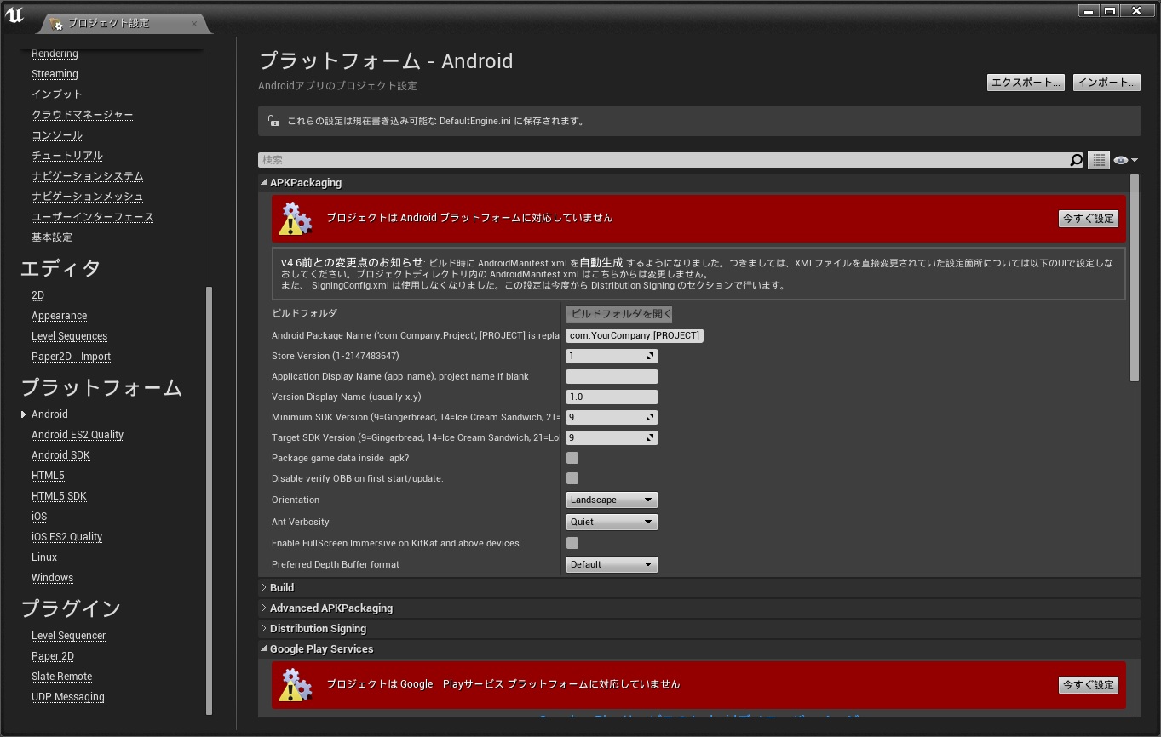Open ナビゲーションシステム settings
The image size is (1161, 737).
click(x=87, y=176)
